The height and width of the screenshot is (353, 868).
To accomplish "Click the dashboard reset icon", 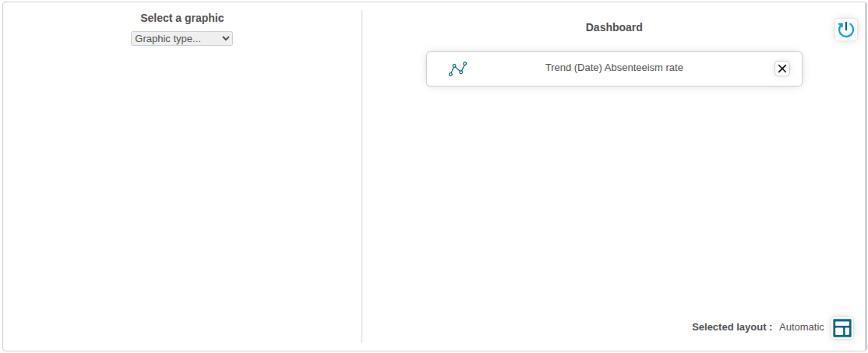I will [x=845, y=30].
